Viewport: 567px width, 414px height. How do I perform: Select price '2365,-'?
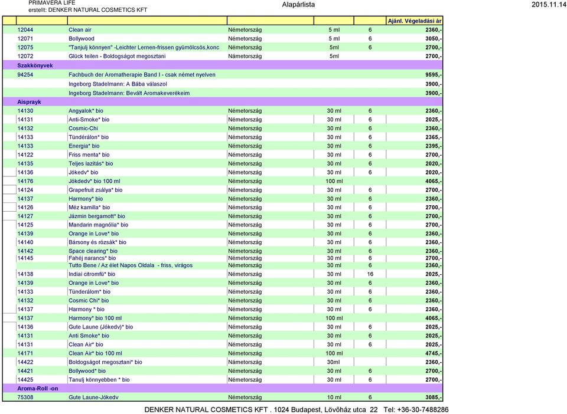(434, 137)
